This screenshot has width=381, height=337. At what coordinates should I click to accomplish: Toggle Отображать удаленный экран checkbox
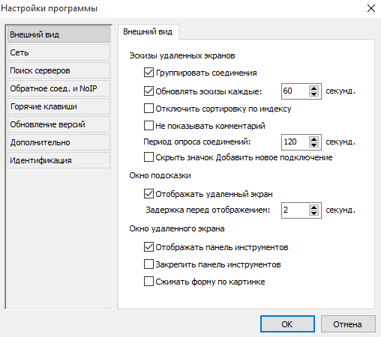pos(148,194)
